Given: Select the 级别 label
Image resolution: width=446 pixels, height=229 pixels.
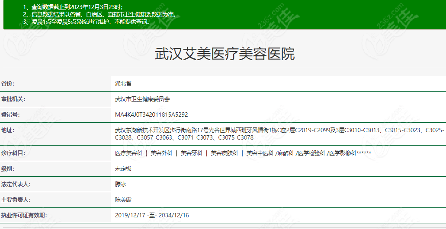Looking at the screenshot, I should click(8, 169).
